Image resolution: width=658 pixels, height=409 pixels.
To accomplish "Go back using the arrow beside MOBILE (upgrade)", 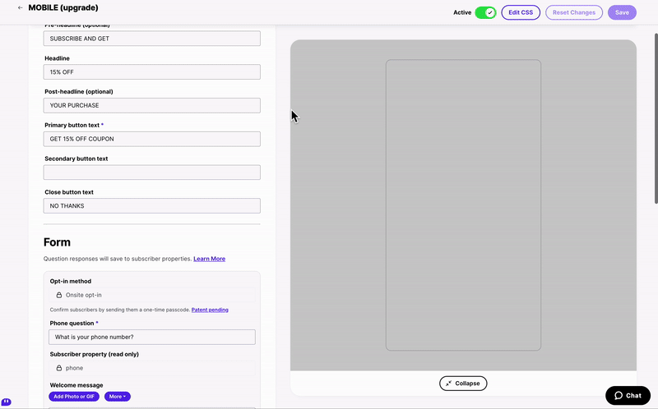I will 20,8.
